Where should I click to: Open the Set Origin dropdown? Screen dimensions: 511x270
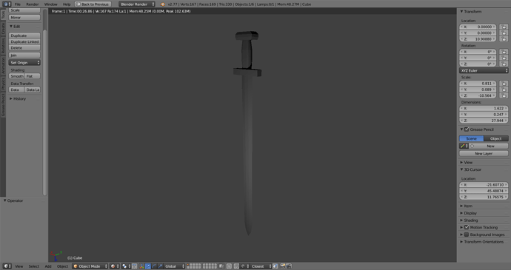[24, 63]
